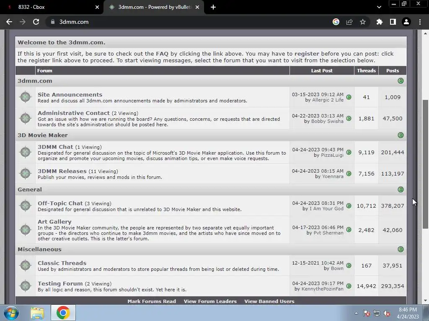
Task: Click the taskbar clock showing 8:46 PM
Action: [408, 313]
